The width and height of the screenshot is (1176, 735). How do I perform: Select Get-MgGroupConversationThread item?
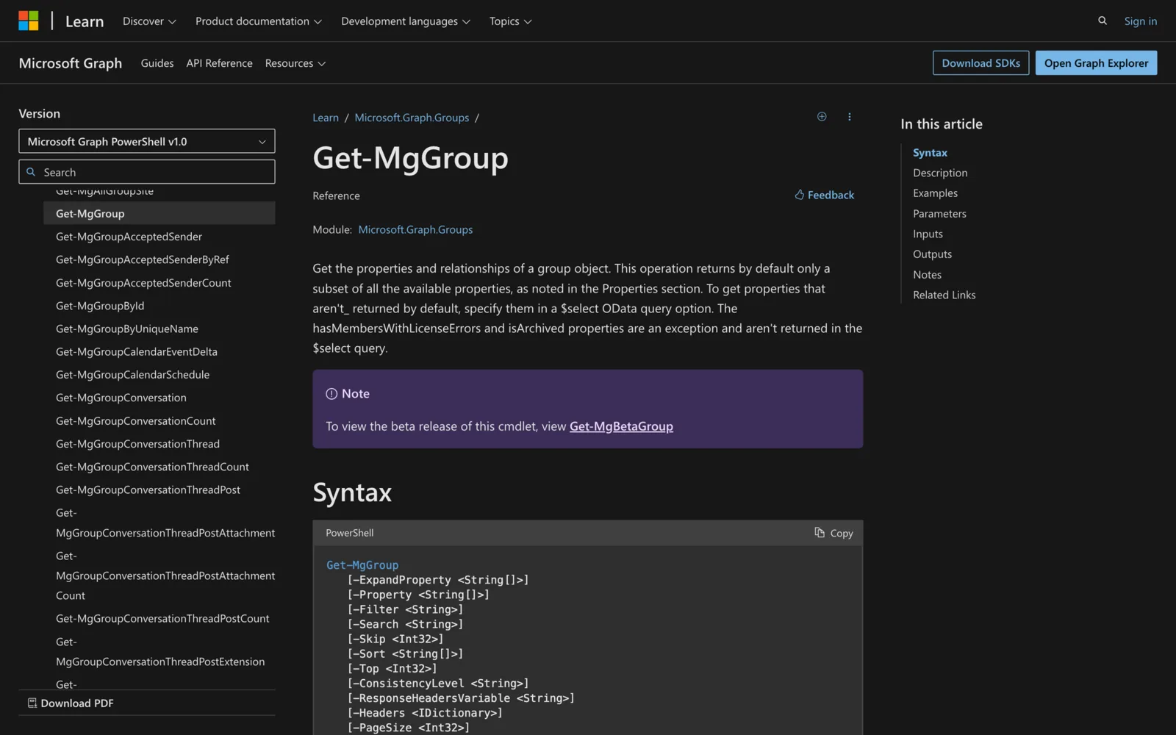click(x=137, y=444)
